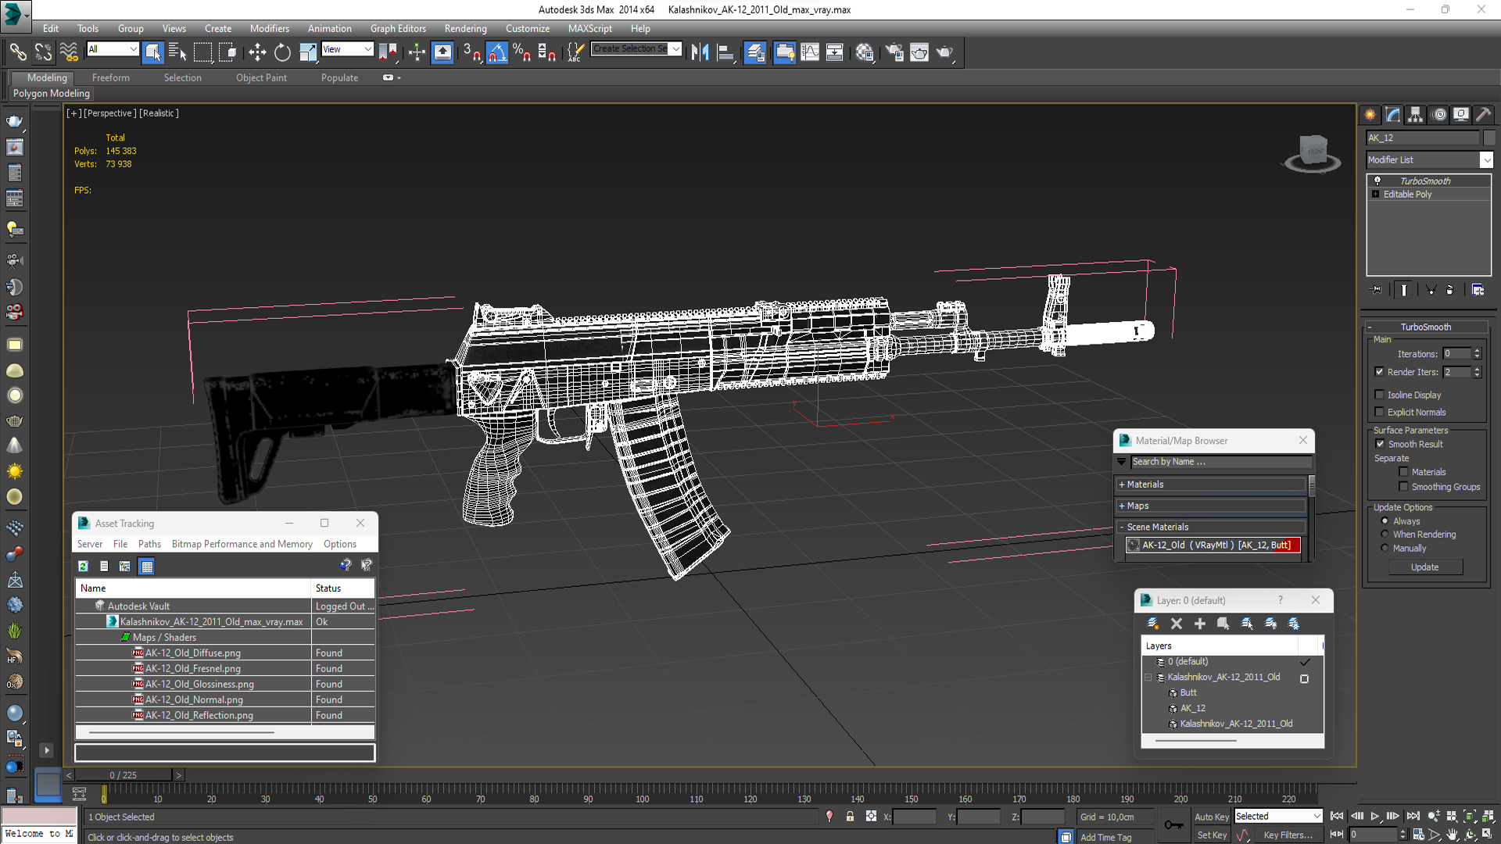Click Polygon Modeling panel label
The image size is (1501, 844).
[x=52, y=94]
